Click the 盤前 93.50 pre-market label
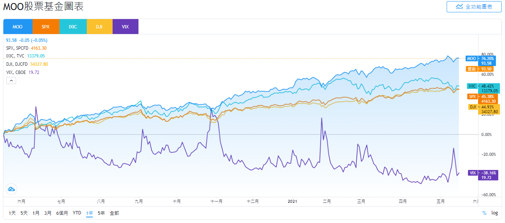This screenshot has height=223, width=505. 480,69
